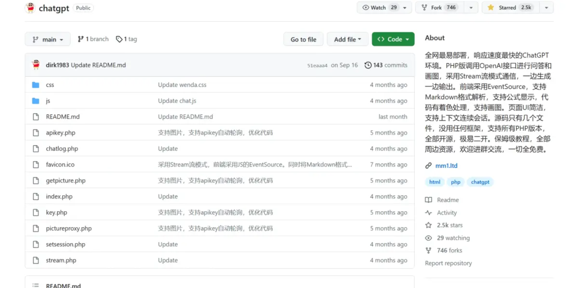Click the file icon for README.md row
The width and height of the screenshot is (572, 288).
36,117
